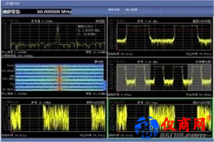The image size is (214, 142).
Task: Select the marker readout text in spectrum plot
Action: click(88, 30)
